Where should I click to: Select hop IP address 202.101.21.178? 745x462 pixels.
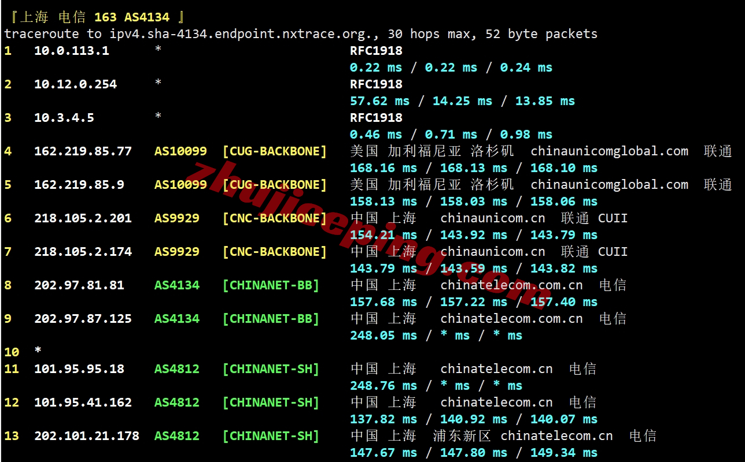pos(87,436)
